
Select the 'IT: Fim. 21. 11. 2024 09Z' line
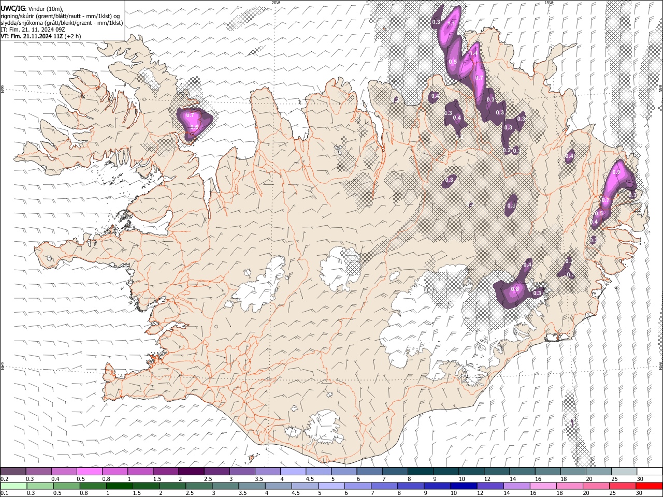click(x=33, y=30)
